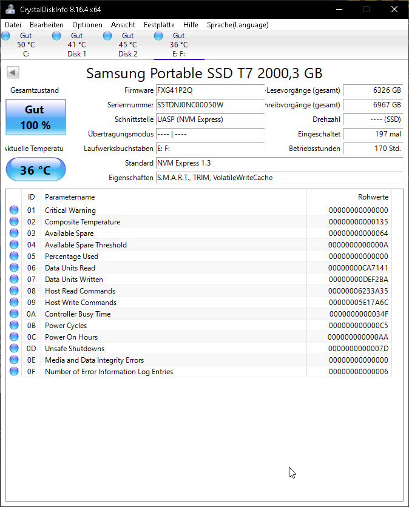
Task: Minimize the CrystalDiskInfo window
Action: click(339, 9)
